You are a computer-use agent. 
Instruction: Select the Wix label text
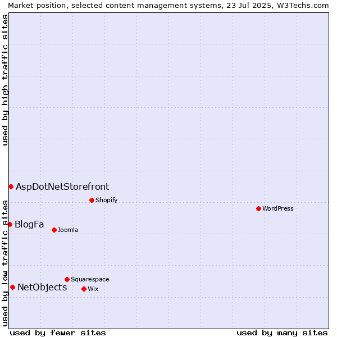pyautogui.click(x=93, y=289)
